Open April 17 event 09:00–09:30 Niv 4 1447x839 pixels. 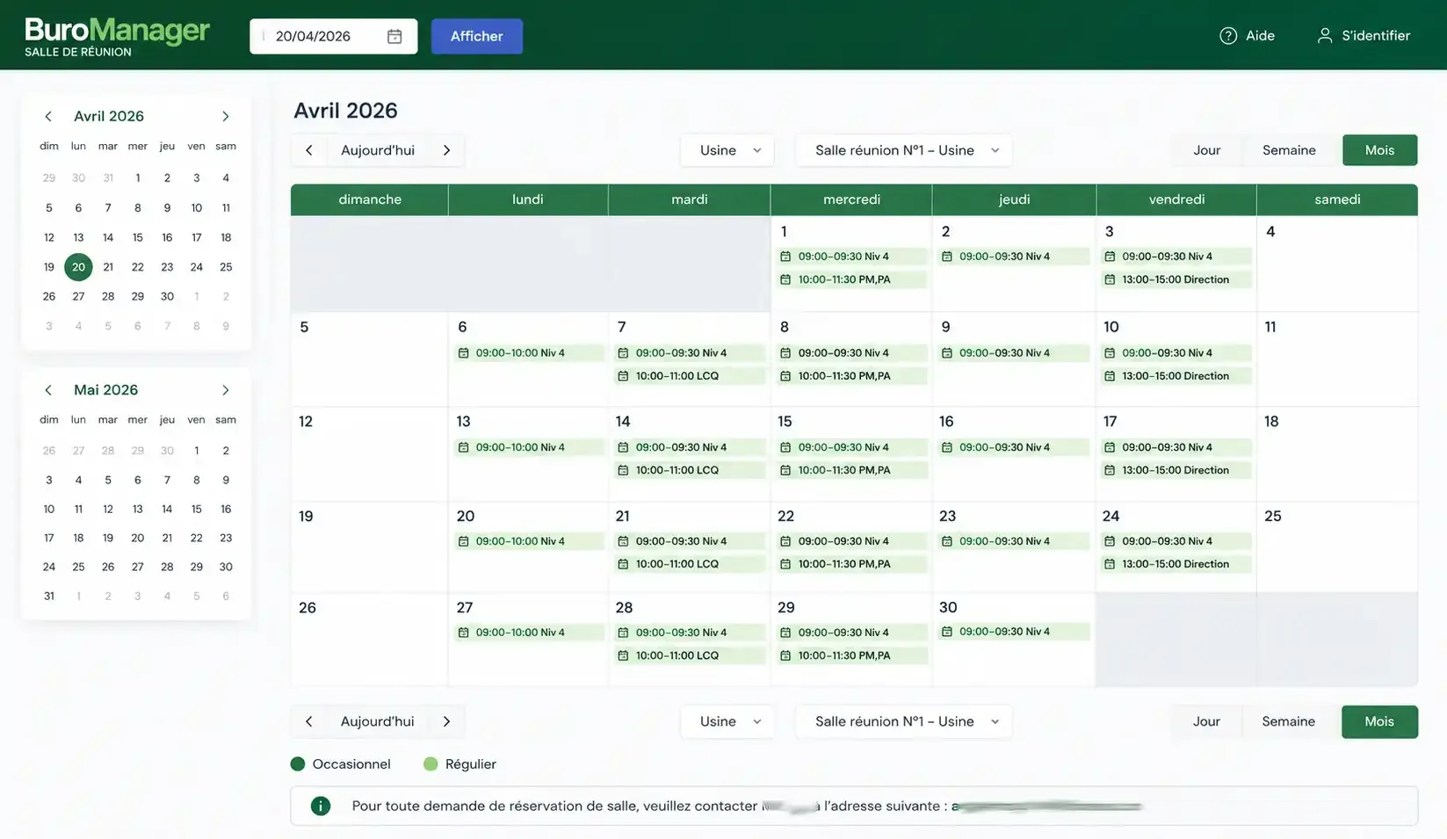tap(1176, 447)
